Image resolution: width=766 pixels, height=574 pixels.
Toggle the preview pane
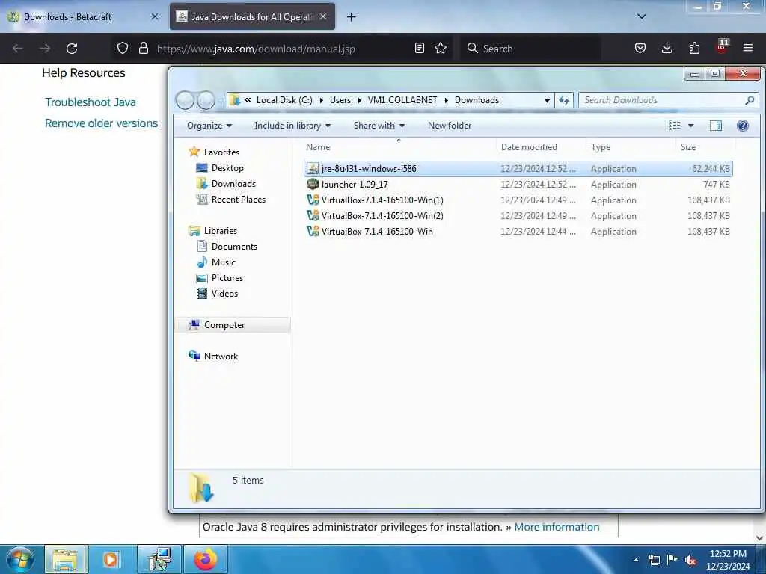(716, 126)
